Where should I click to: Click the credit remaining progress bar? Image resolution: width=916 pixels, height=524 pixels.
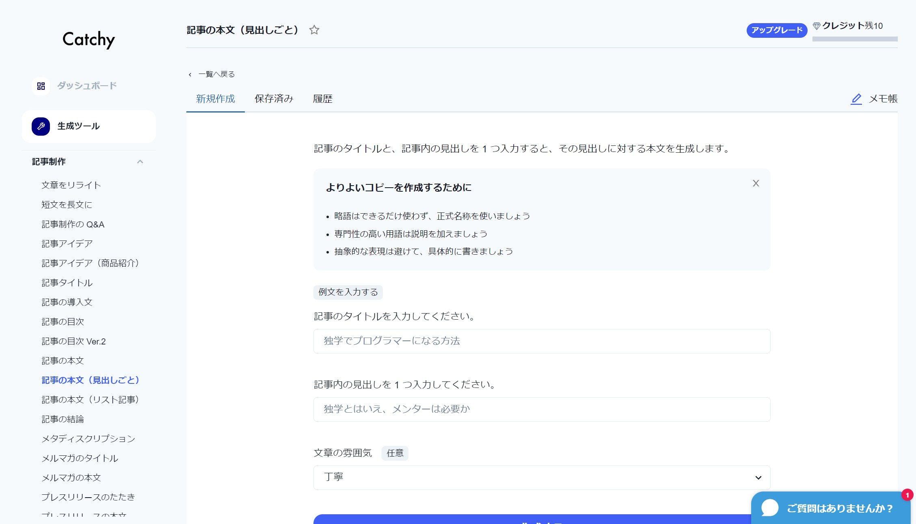click(x=855, y=39)
